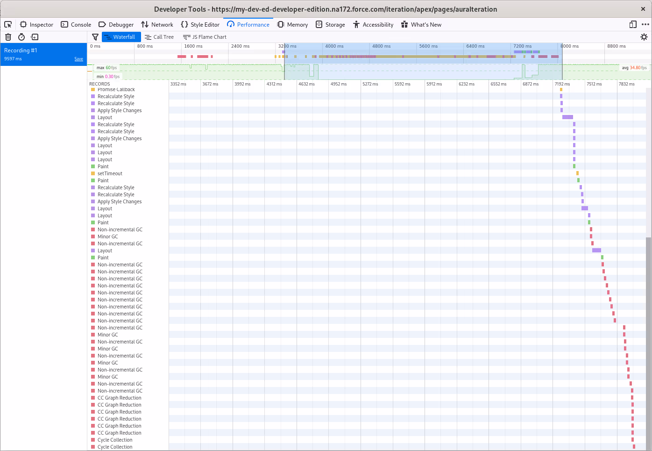This screenshot has width=652, height=451.
Task: Click the vertical scrollbar of the waterfall
Action: point(648,344)
